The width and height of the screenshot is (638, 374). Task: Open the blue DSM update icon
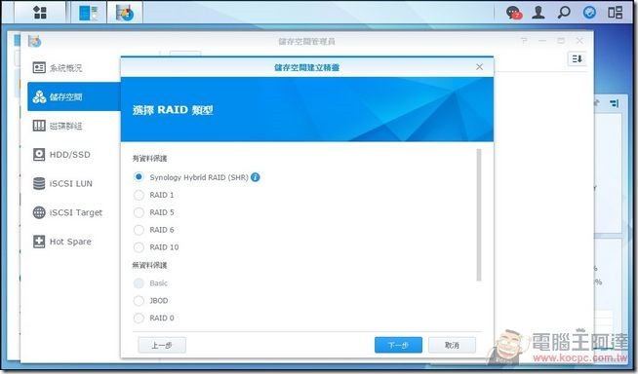[589, 13]
